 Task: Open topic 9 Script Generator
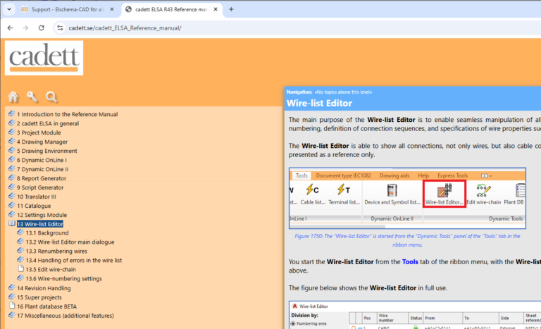pos(40,187)
